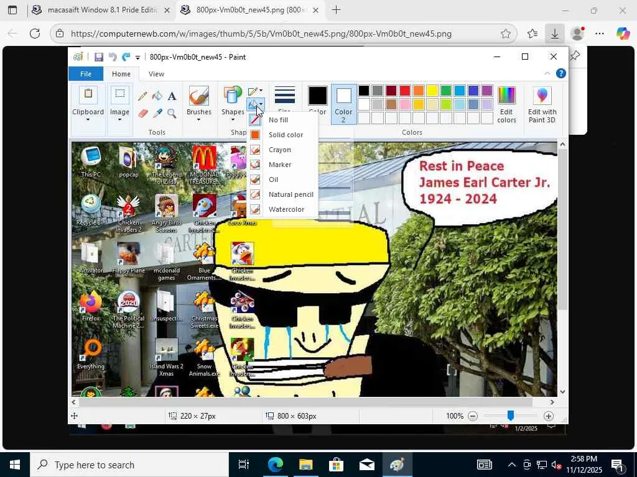Zoom in with the plus button

549,416
